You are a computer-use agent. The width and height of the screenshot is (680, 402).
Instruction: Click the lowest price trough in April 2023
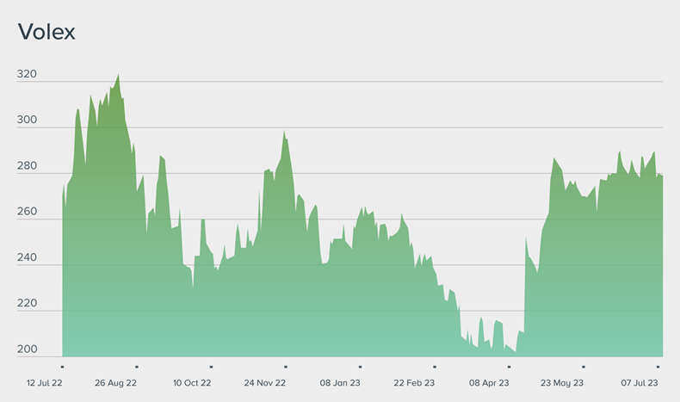pos(514,351)
